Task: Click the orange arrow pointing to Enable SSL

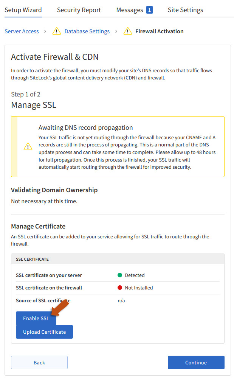Action: click(x=60, y=307)
